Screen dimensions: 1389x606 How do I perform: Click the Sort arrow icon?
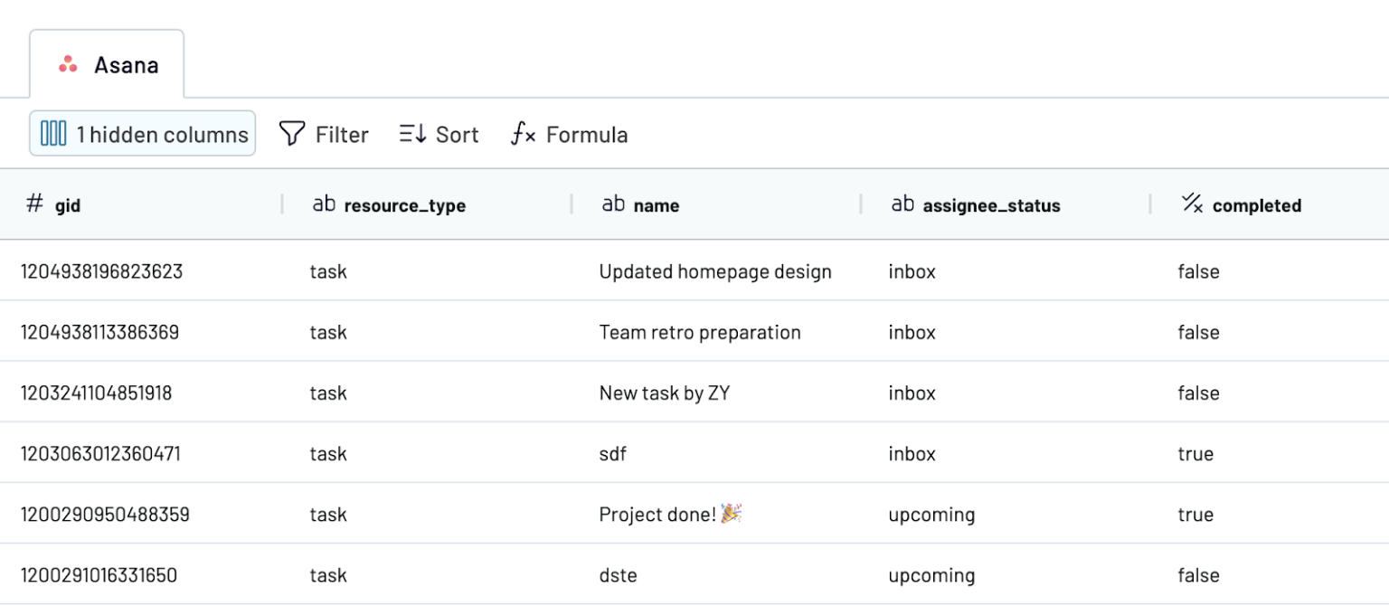tap(411, 133)
